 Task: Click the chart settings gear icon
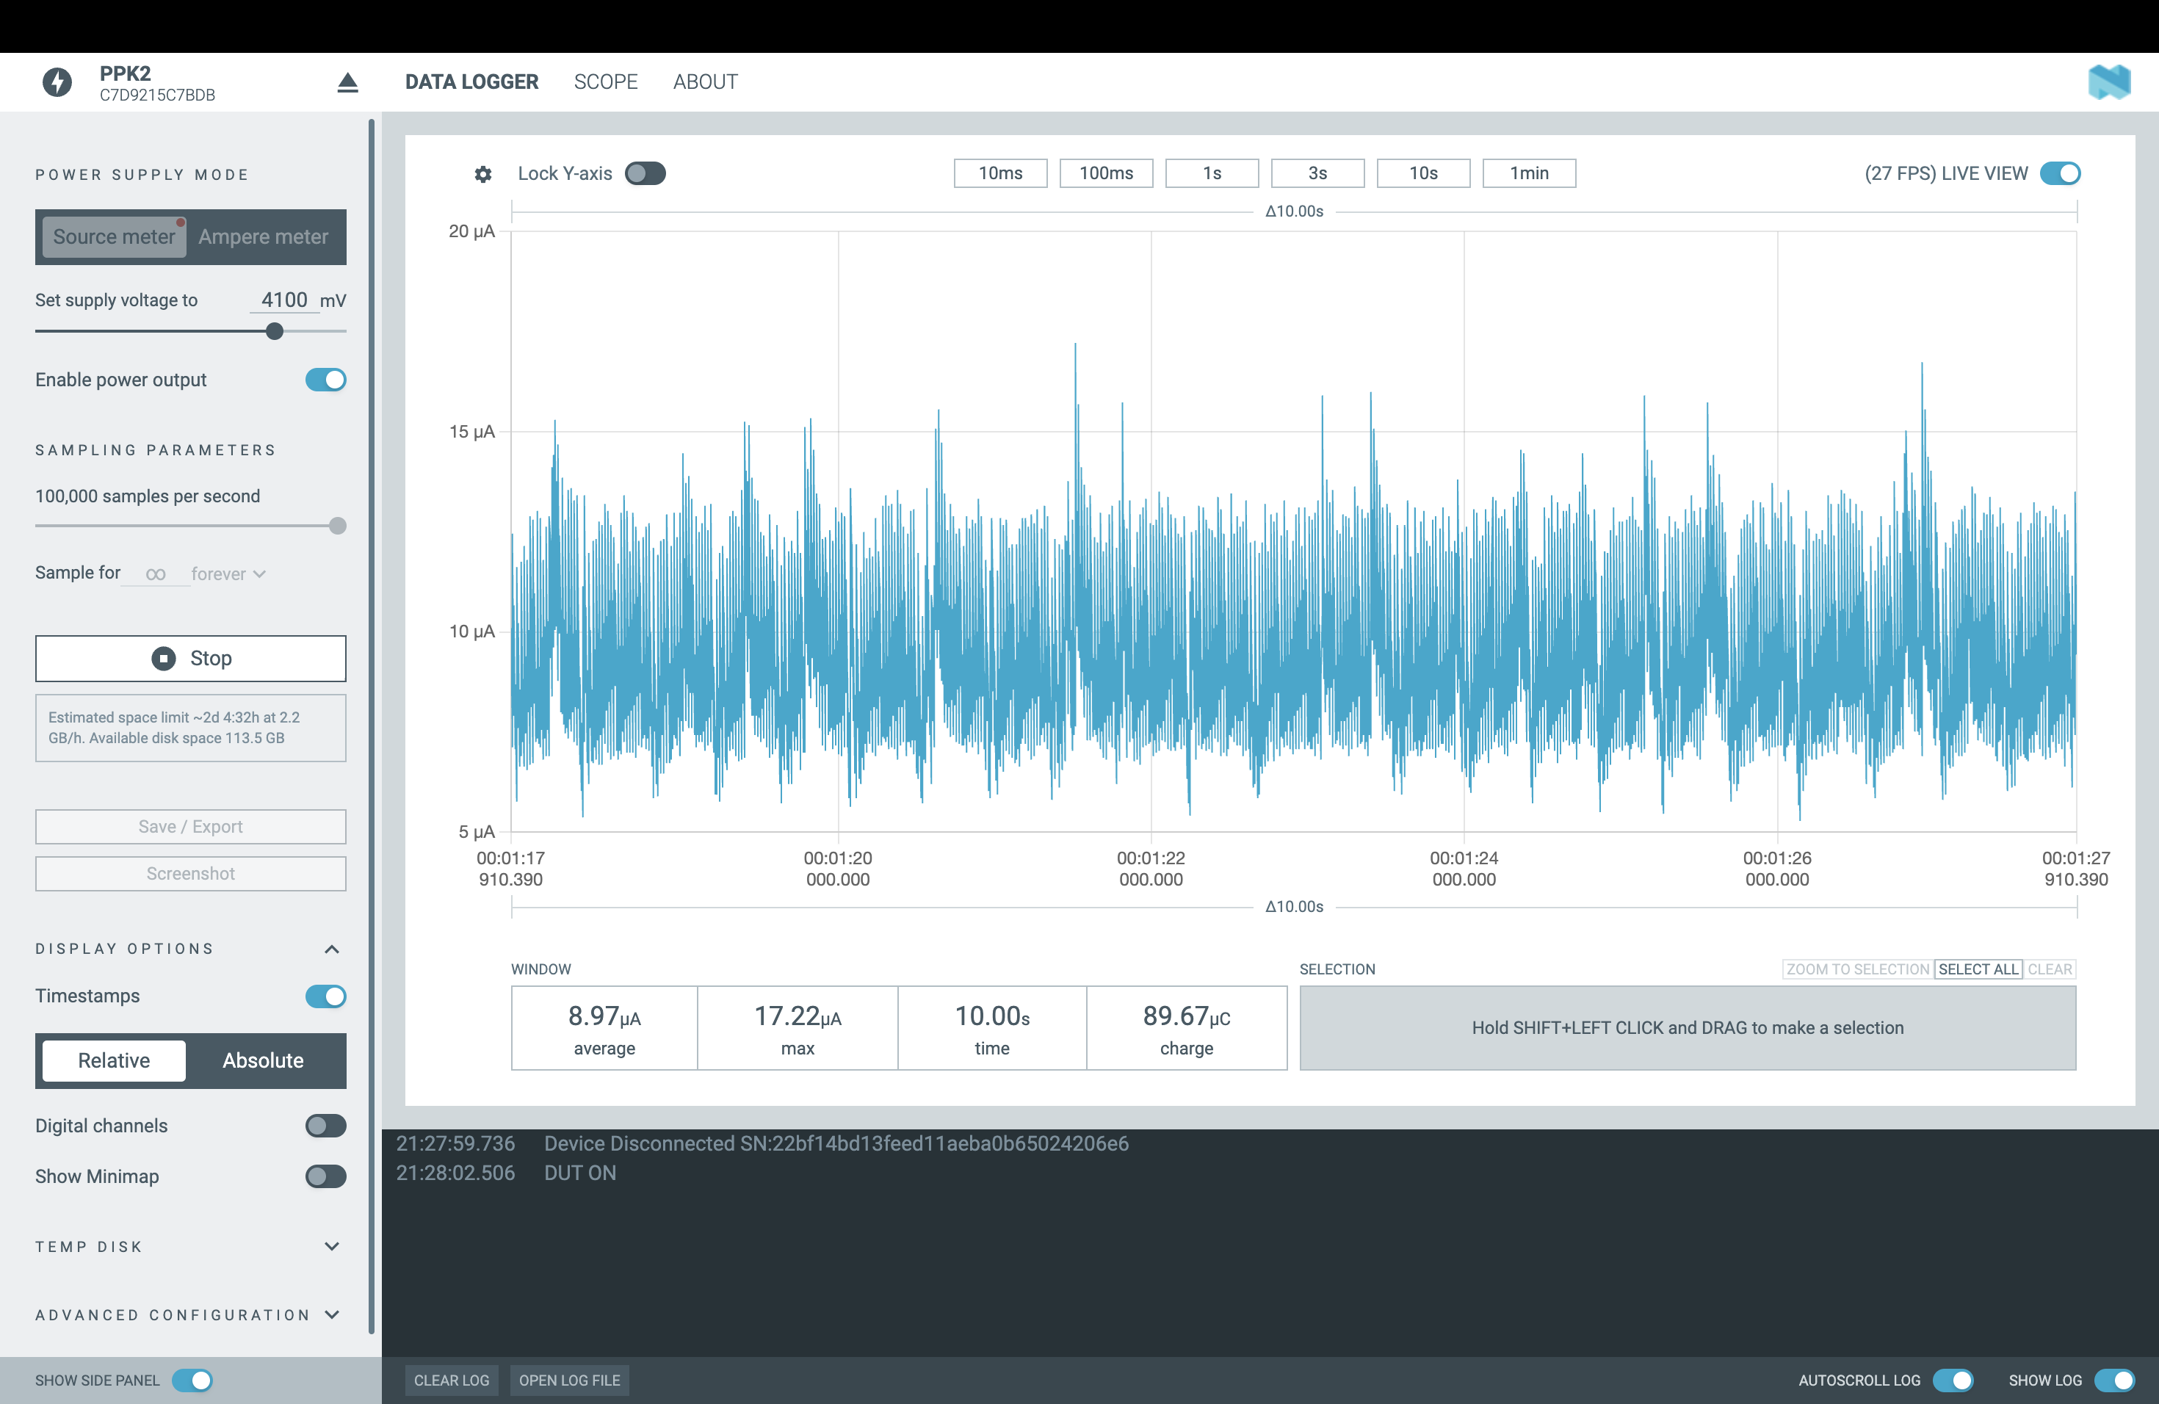[482, 174]
